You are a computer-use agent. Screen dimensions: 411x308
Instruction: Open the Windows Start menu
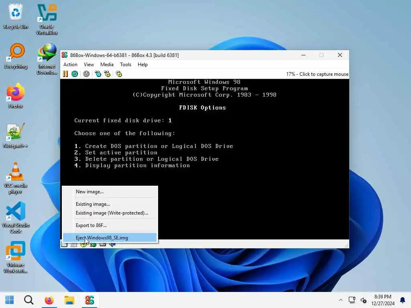[10, 300]
